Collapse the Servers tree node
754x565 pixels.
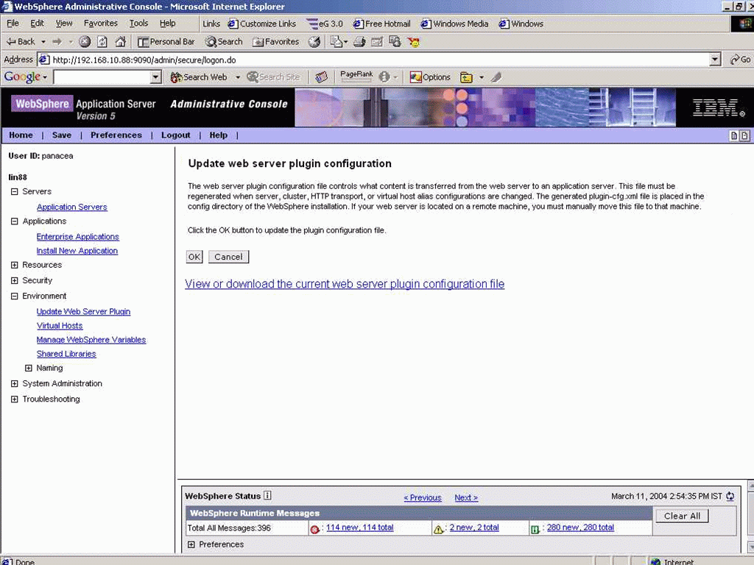click(15, 191)
